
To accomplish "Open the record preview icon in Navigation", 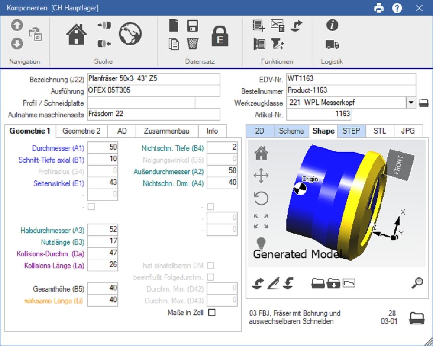I will [36, 34].
